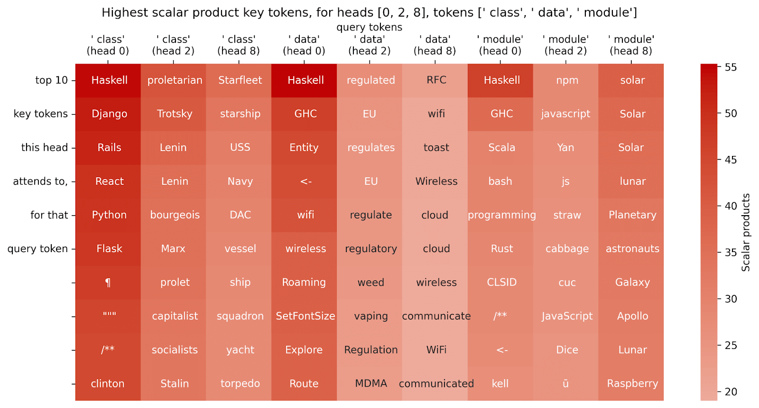This screenshot has width=759, height=408.
Task: Click the 'Raspberry' cell
Action: pyautogui.click(x=632, y=383)
